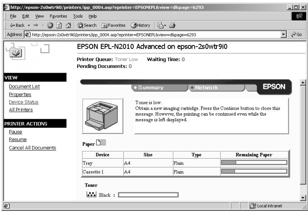Screen dimensions: 308x212
Task: Click the Local intranet zone icon
Action: (253, 206)
